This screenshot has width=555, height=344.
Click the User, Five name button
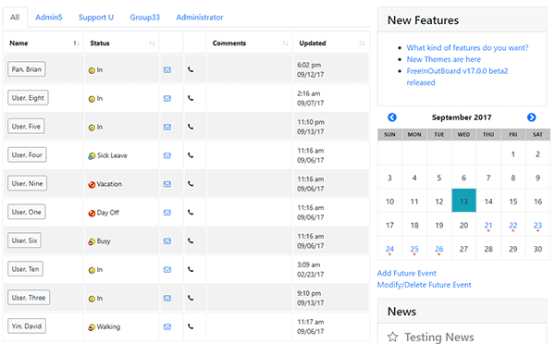pos(26,127)
